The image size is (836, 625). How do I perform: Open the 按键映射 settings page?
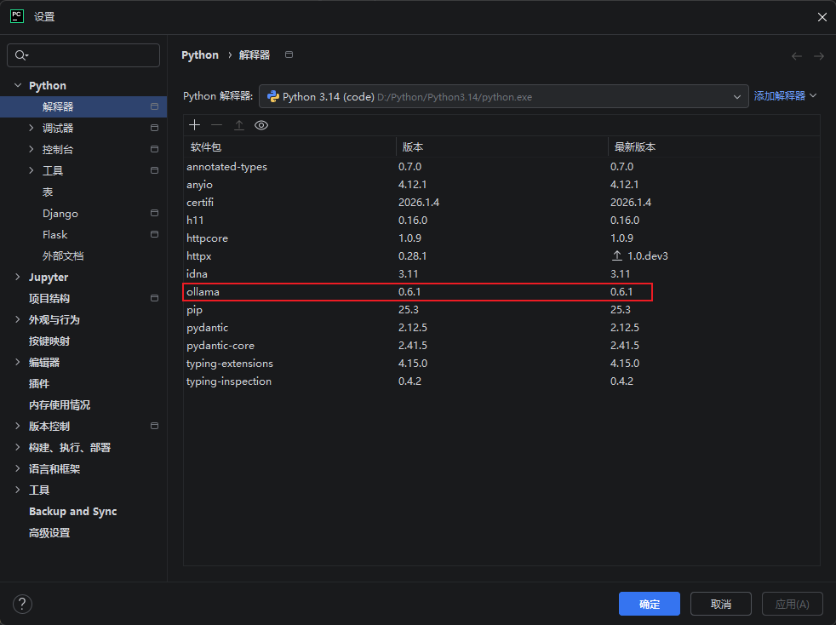(49, 341)
